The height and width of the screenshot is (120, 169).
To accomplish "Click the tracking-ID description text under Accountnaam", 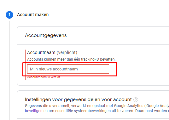I will point(71,59).
